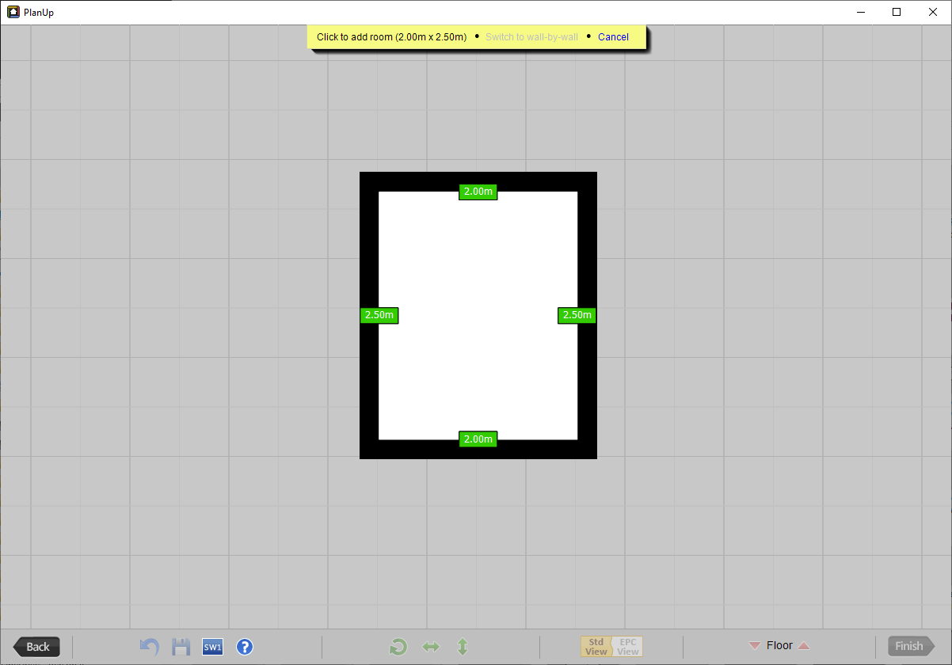Click the undo arrow icon
The height and width of the screenshot is (665, 952).
point(149,647)
